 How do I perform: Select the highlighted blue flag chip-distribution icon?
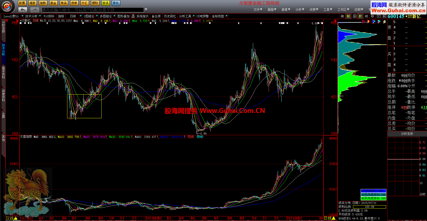(x=374, y=22)
